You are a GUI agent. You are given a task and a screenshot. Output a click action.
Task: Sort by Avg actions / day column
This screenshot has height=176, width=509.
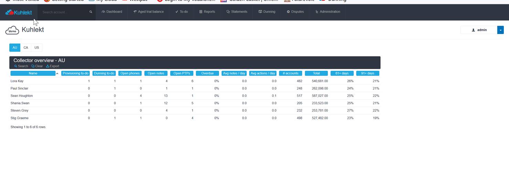click(x=263, y=73)
